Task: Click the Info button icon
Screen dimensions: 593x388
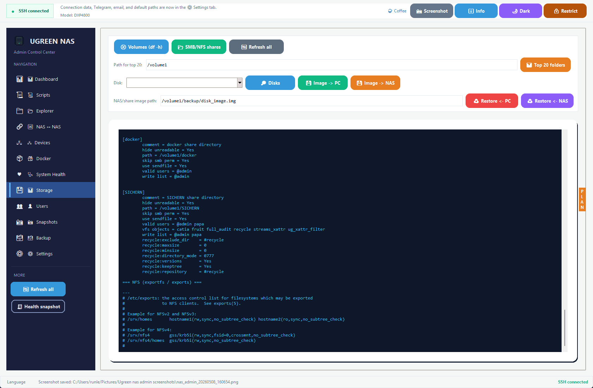Action: click(471, 11)
